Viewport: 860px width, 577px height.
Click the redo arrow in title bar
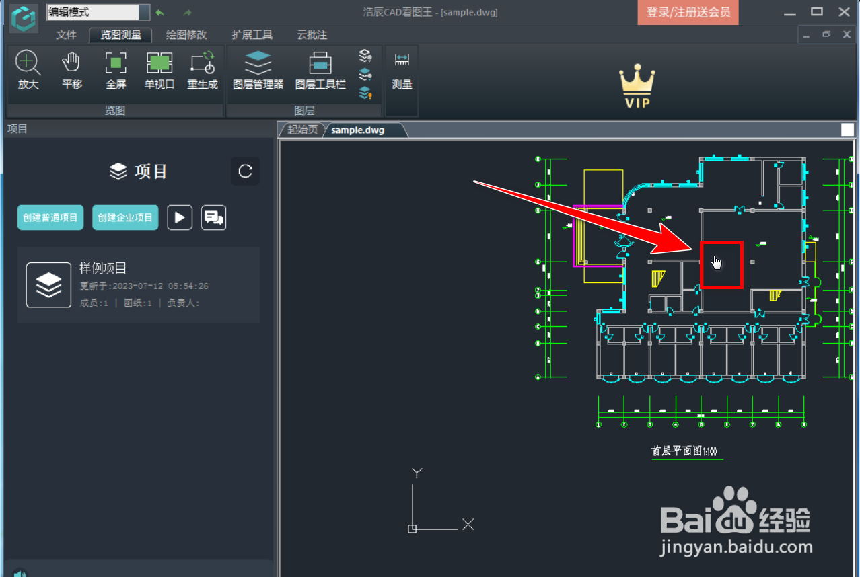click(187, 13)
